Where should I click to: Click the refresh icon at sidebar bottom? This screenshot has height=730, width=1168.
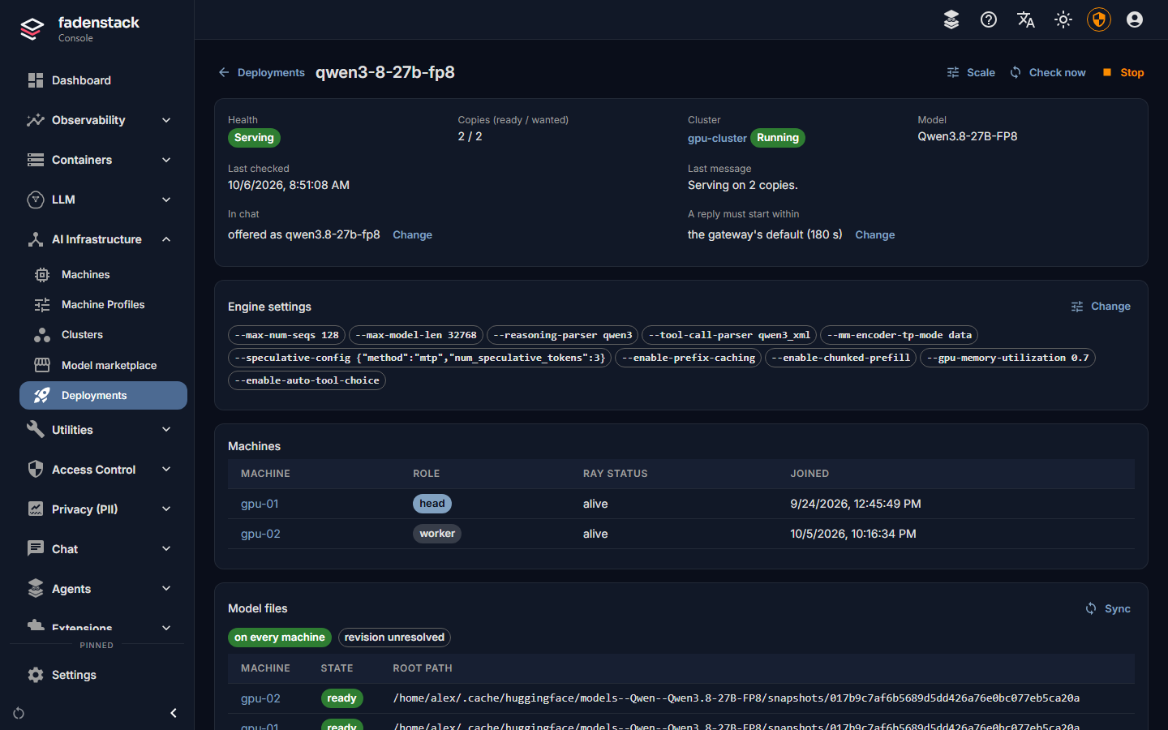click(19, 713)
